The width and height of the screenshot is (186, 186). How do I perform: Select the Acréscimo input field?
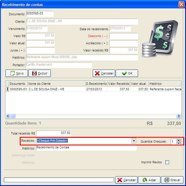[x=123, y=43]
